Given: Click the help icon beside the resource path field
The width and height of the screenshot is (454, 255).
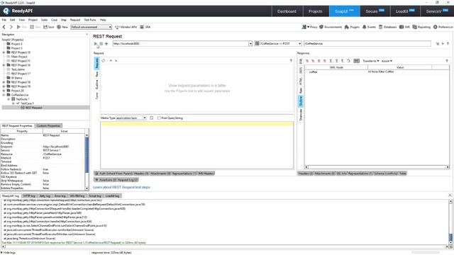Looking at the screenshot, I should 448,44.
